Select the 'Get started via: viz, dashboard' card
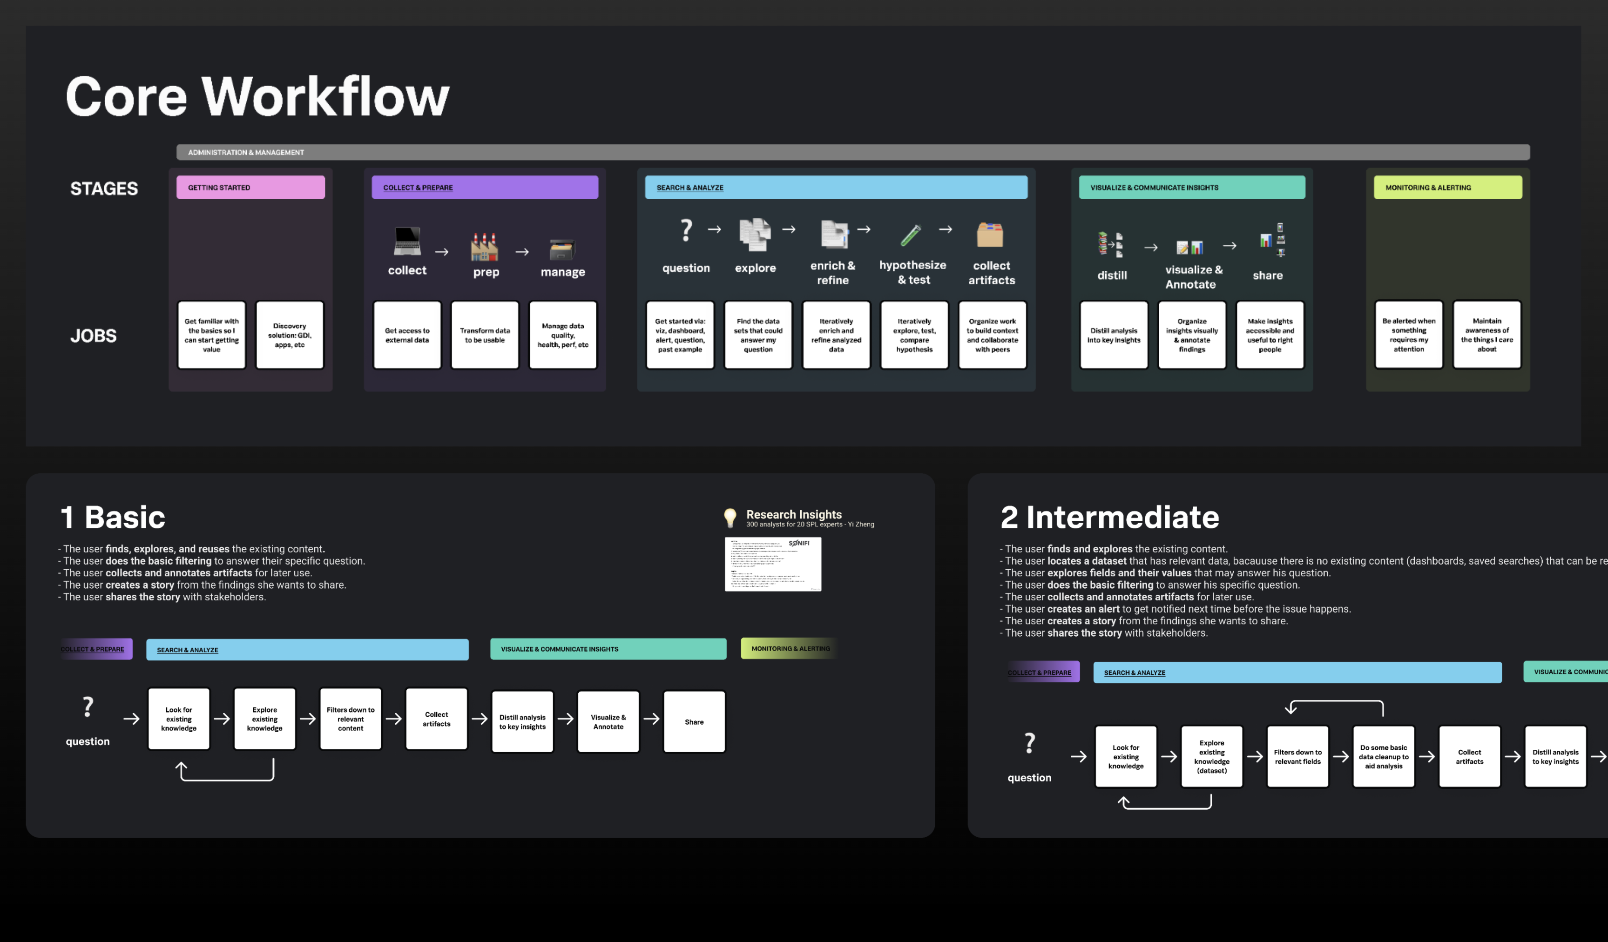 tap(680, 336)
